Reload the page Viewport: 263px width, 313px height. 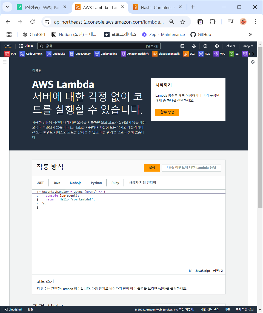click(33, 22)
